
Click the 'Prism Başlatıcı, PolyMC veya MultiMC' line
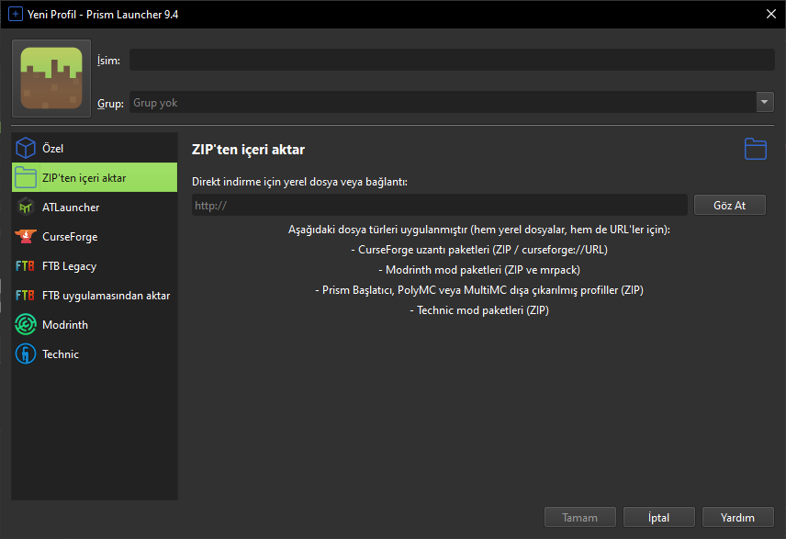tap(479, 290)
